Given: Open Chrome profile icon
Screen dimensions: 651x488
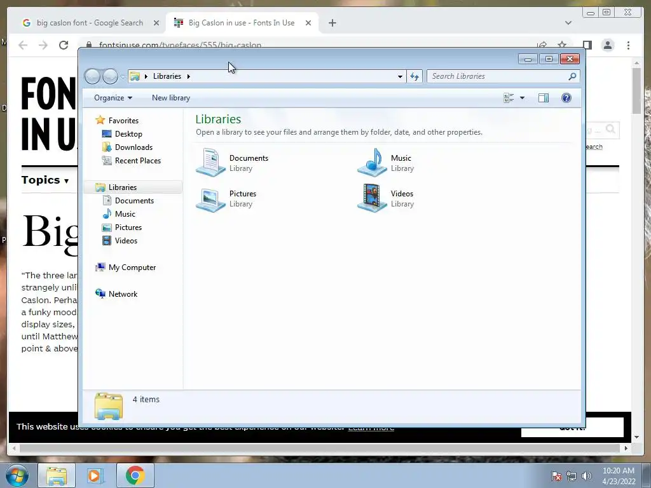Looking at the screenshot, I should pyautogui.click(x=608, y=45).
